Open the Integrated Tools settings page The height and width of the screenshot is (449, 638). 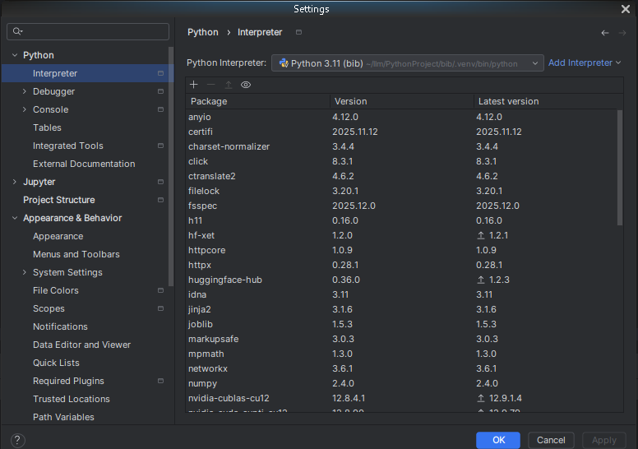pyautogui.click(x=67, y=146)
